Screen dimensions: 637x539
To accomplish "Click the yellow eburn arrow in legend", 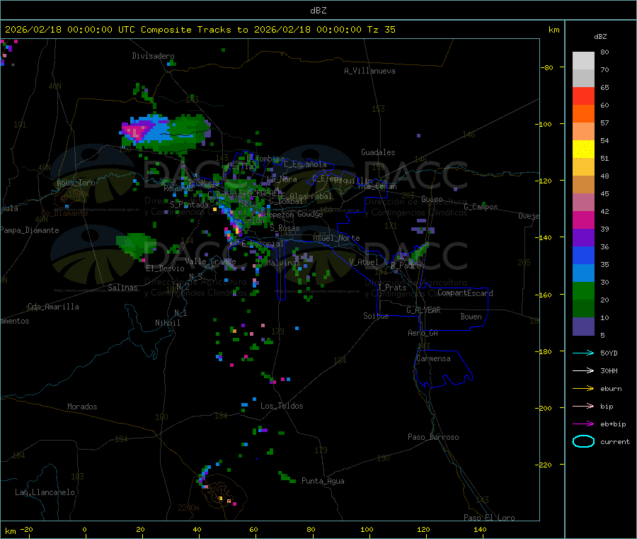I will (x=583, y=388).
